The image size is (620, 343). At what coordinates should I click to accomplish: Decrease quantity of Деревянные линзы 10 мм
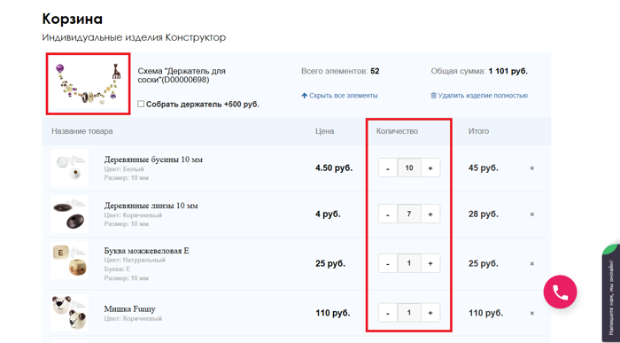pos(388,214)
